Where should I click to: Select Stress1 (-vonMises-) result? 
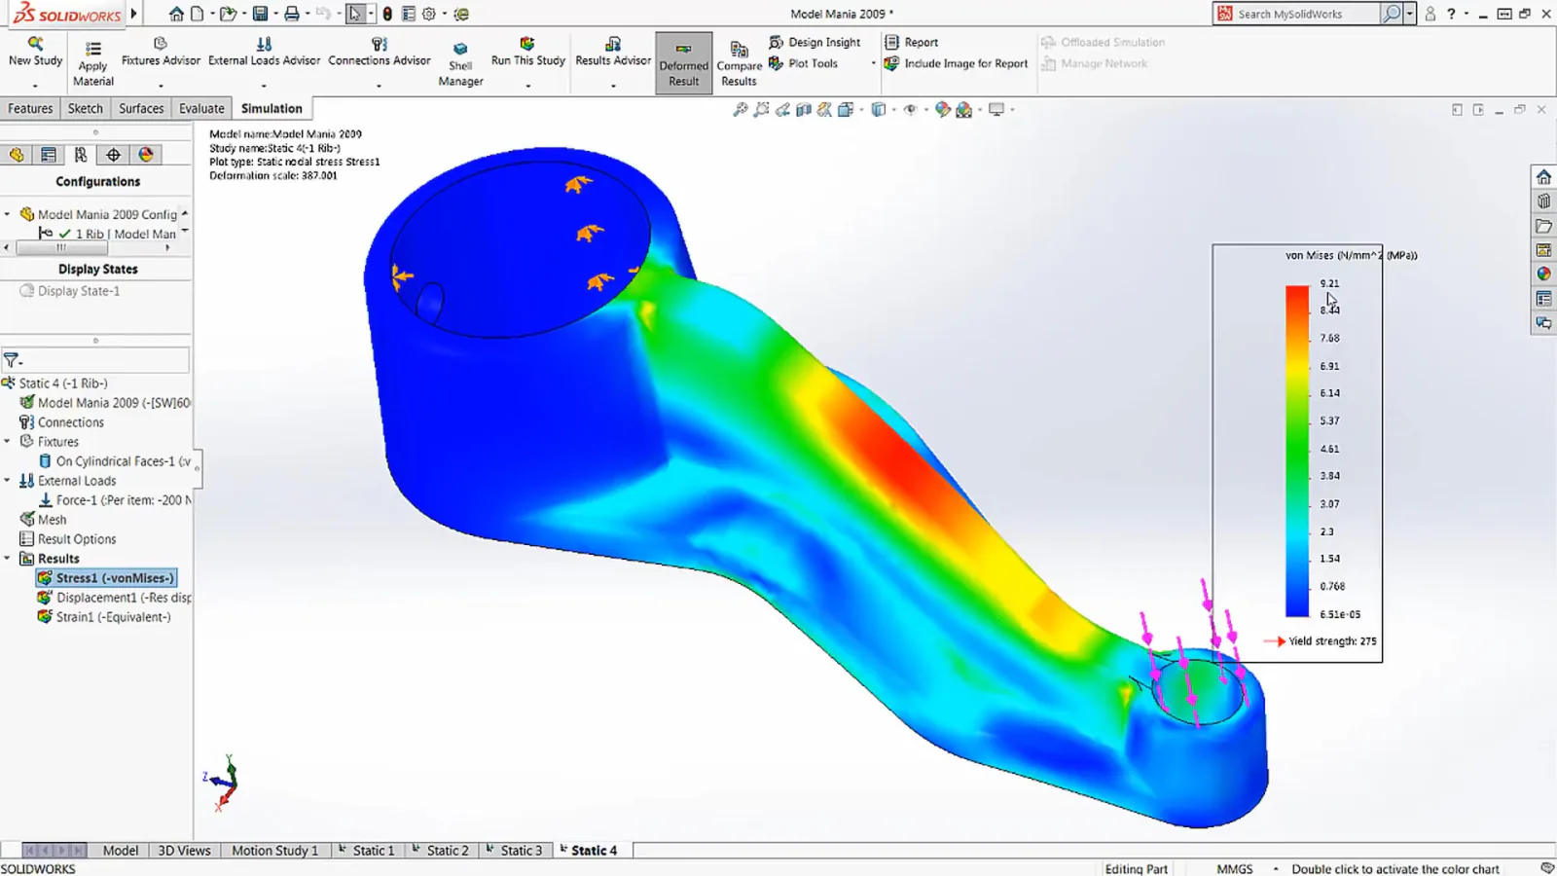(106, 578)
